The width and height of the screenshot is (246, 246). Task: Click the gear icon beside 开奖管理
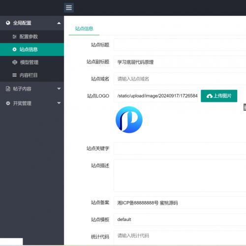(x=8, y=103)
